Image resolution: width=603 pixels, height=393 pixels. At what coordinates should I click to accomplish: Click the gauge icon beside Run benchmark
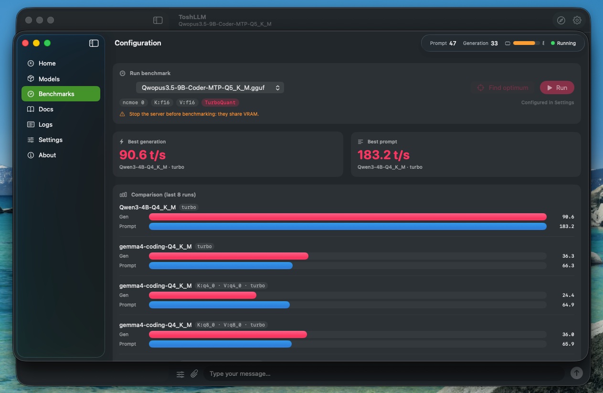click(x=122, y=73)
